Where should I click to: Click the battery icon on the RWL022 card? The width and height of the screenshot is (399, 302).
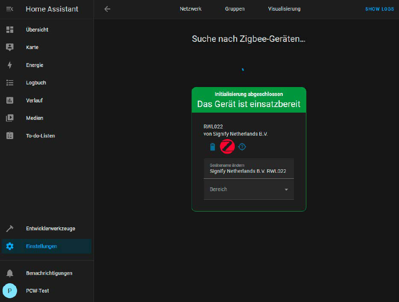(212, 146)
